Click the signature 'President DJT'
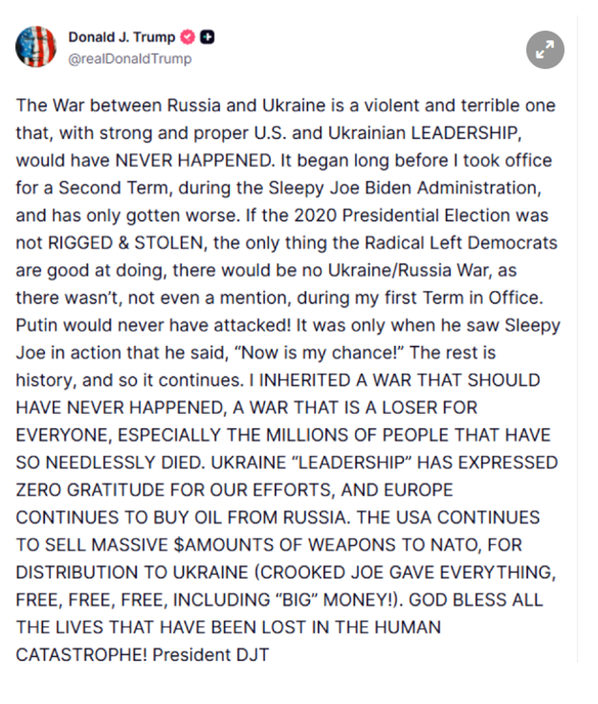598x704 pixels. point(211,654)
